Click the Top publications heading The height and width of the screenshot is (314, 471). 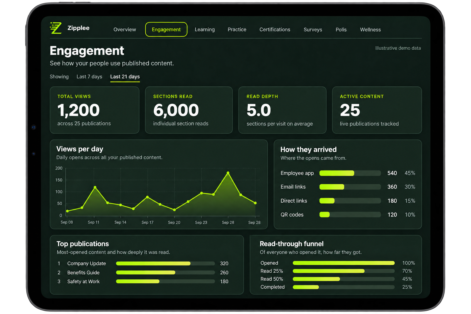click(x=83, y=244)
